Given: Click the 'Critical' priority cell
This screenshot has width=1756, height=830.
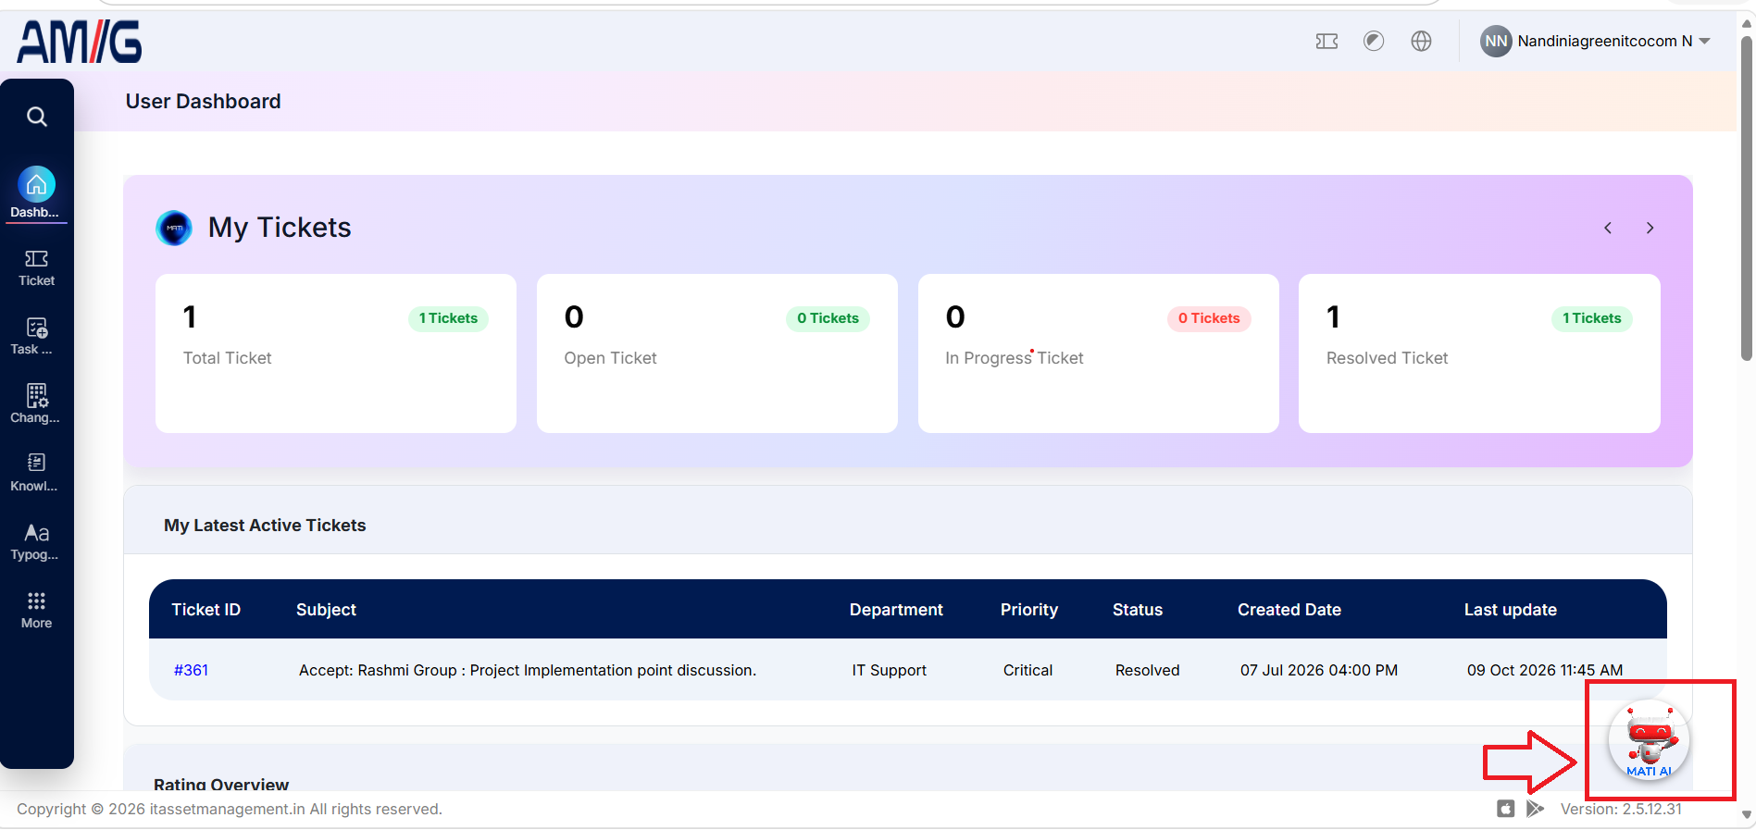Looking at the screenshot, I should coord(1027,670).
